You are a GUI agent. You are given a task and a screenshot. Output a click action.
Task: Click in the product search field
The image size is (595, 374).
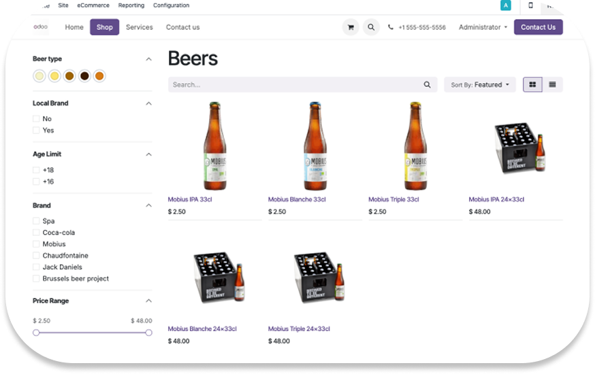pos(293,85)
